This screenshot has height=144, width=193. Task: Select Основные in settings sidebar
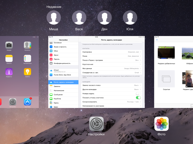tap(63, 43)
